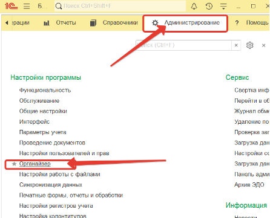This screenshot has height=218, width=270.
Task: Open the Отчеты section
Action: 66,22
